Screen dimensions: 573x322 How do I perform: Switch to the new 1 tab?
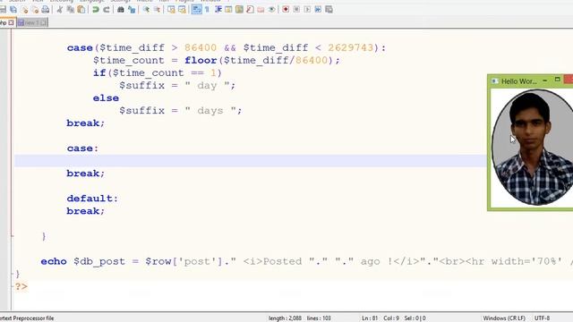[32, 22]
